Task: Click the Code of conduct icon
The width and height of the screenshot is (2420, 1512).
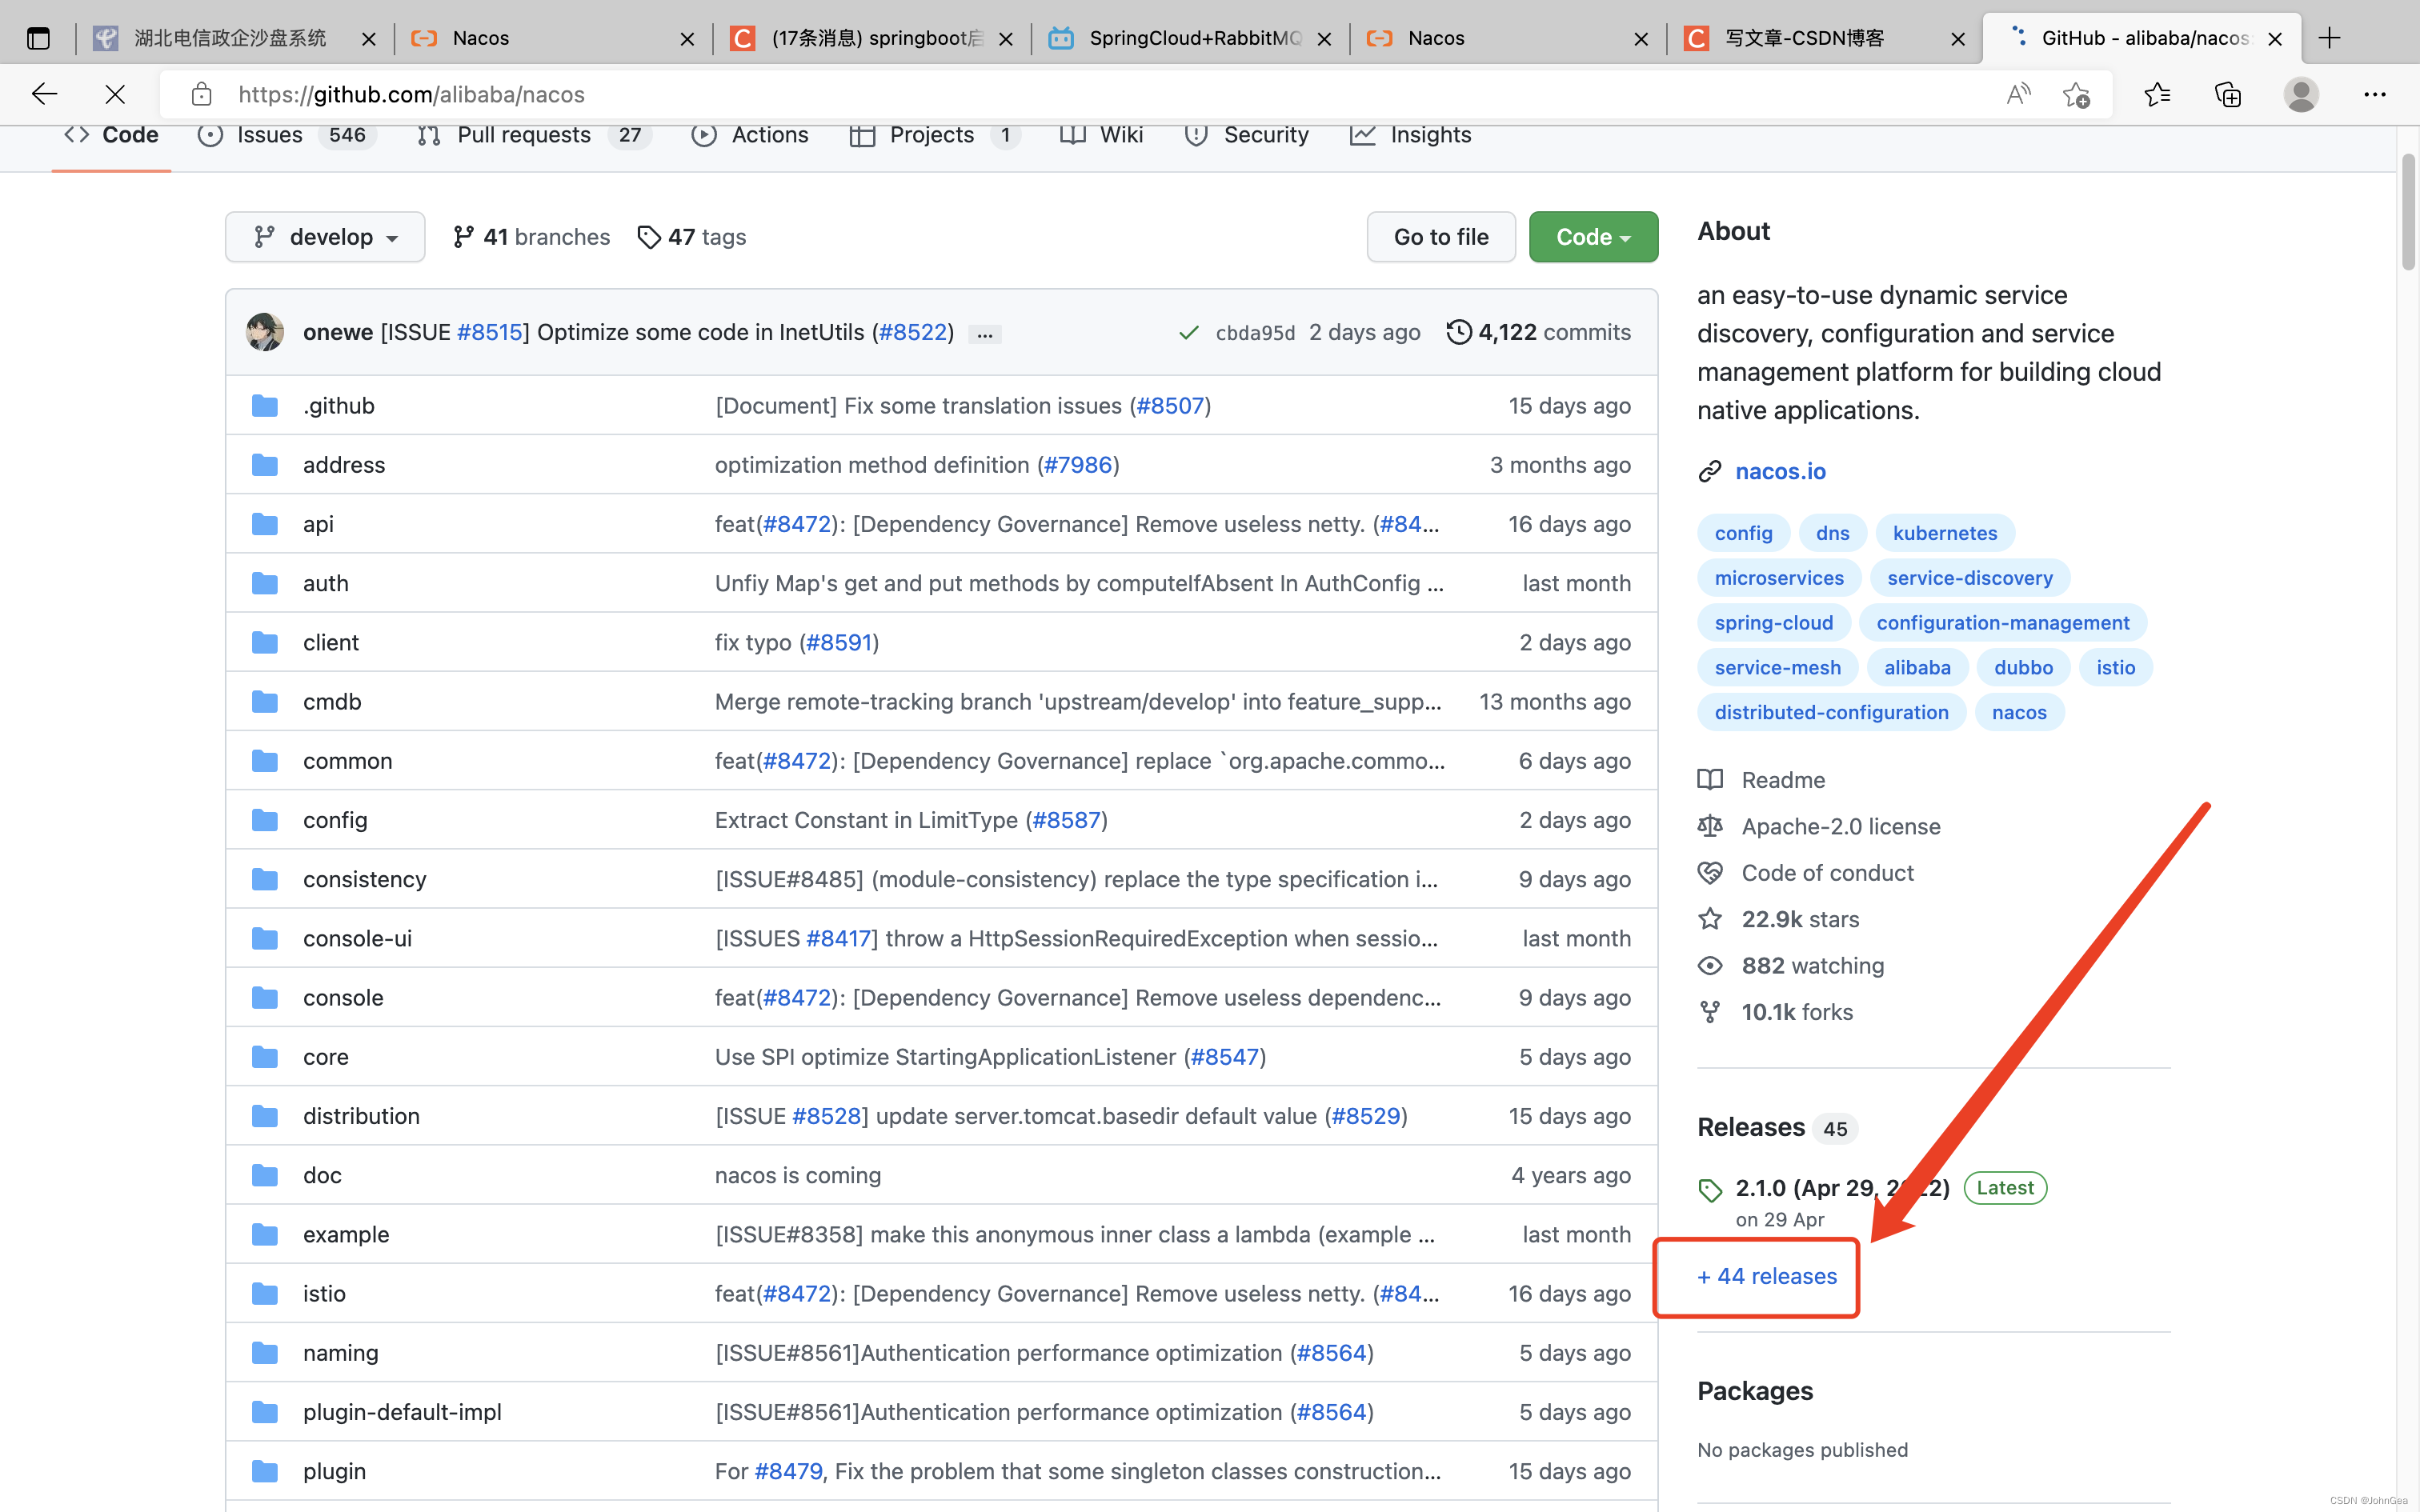Action: pyautogui.click(x=1714, y=873)
